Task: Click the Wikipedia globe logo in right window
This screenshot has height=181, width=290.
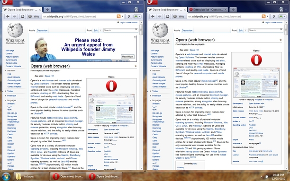Action: tap(160, 30)
